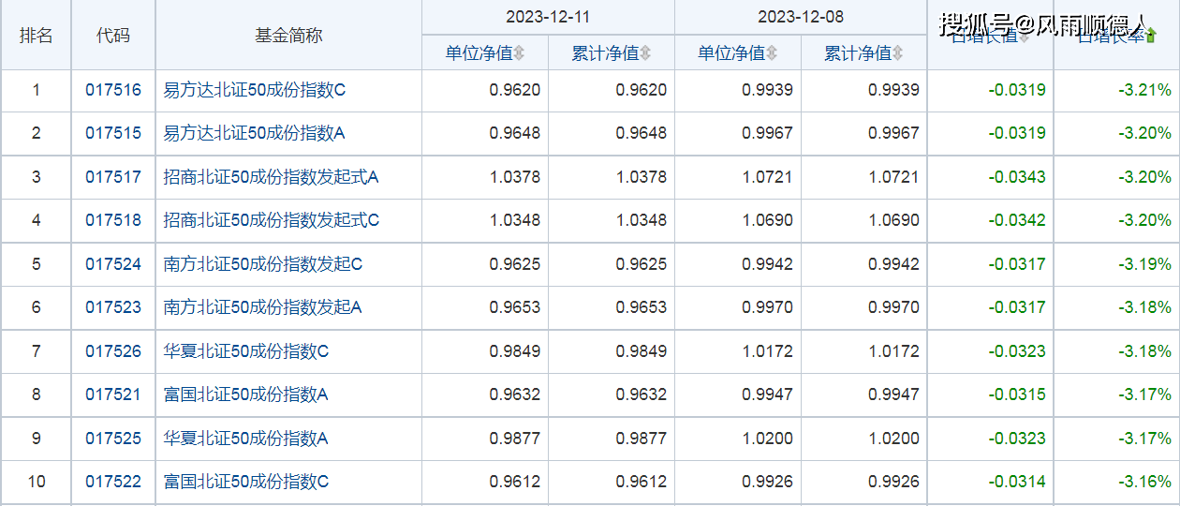1180x506 pixels.
Task: Click 2023-12-11 单位净值 0.9849
Action: [515, 351]
